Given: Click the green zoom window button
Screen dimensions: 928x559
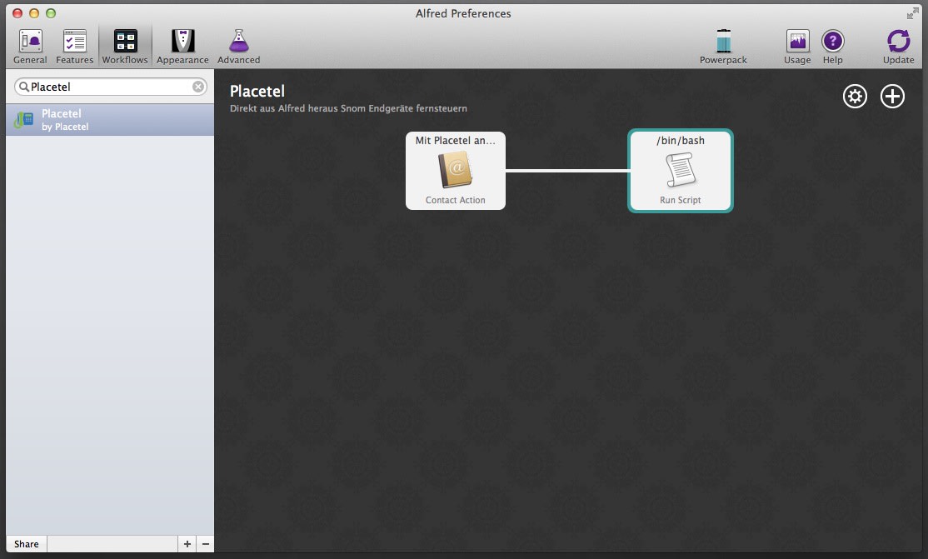Looking at the screenshot, I should tap(51, 13).
